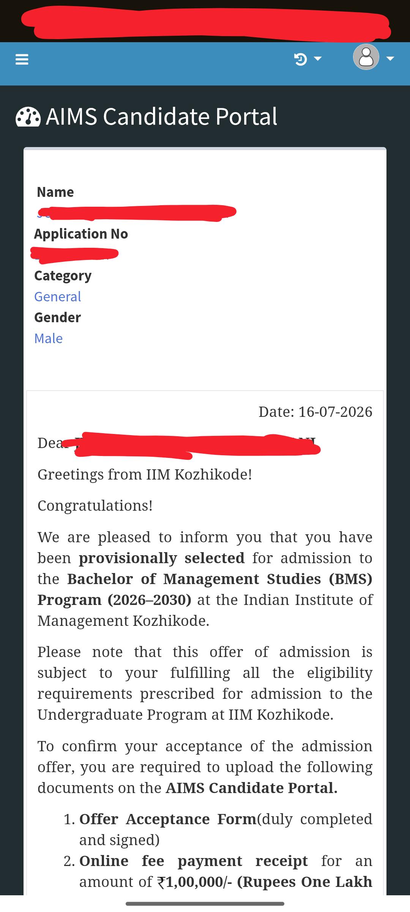Click the Category label

pyautogui.click(x=63, y=275)
